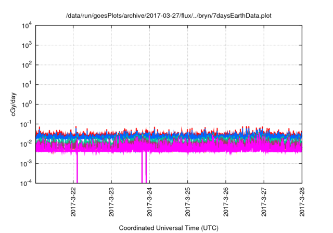This screenshot has height=233, width=333.
Task: Click the 2017-3-27 date tick label
Action: click(264, 202)
